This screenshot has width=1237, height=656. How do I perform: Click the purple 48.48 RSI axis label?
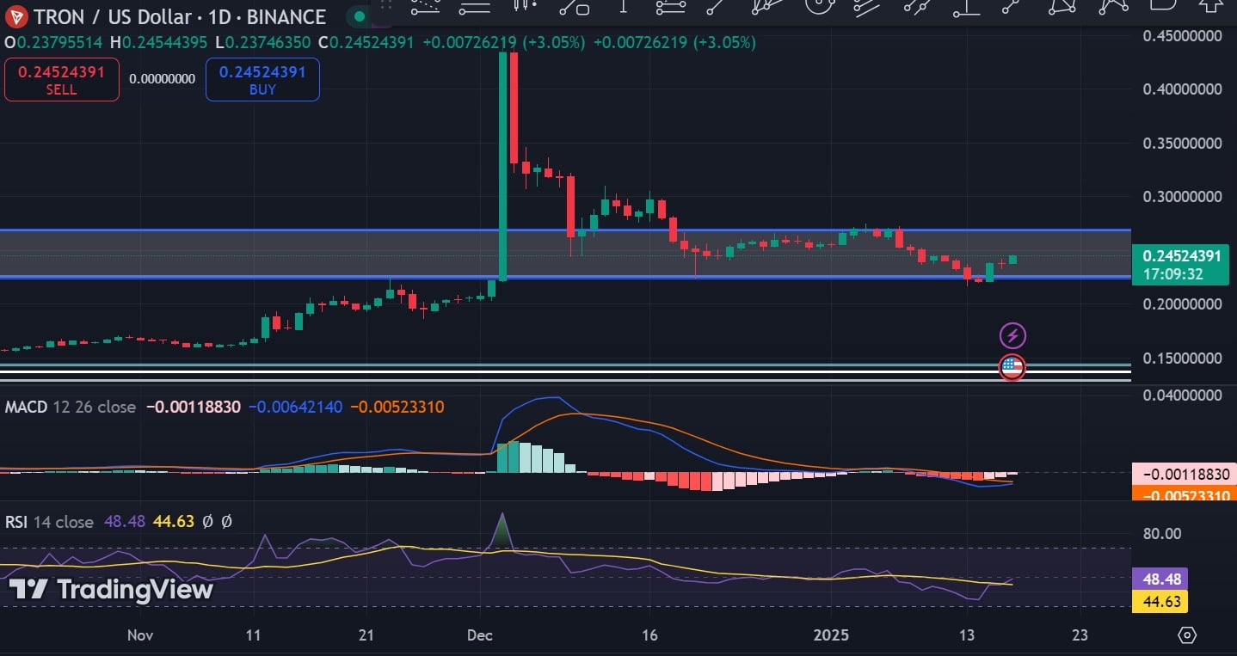(1160, 579)
